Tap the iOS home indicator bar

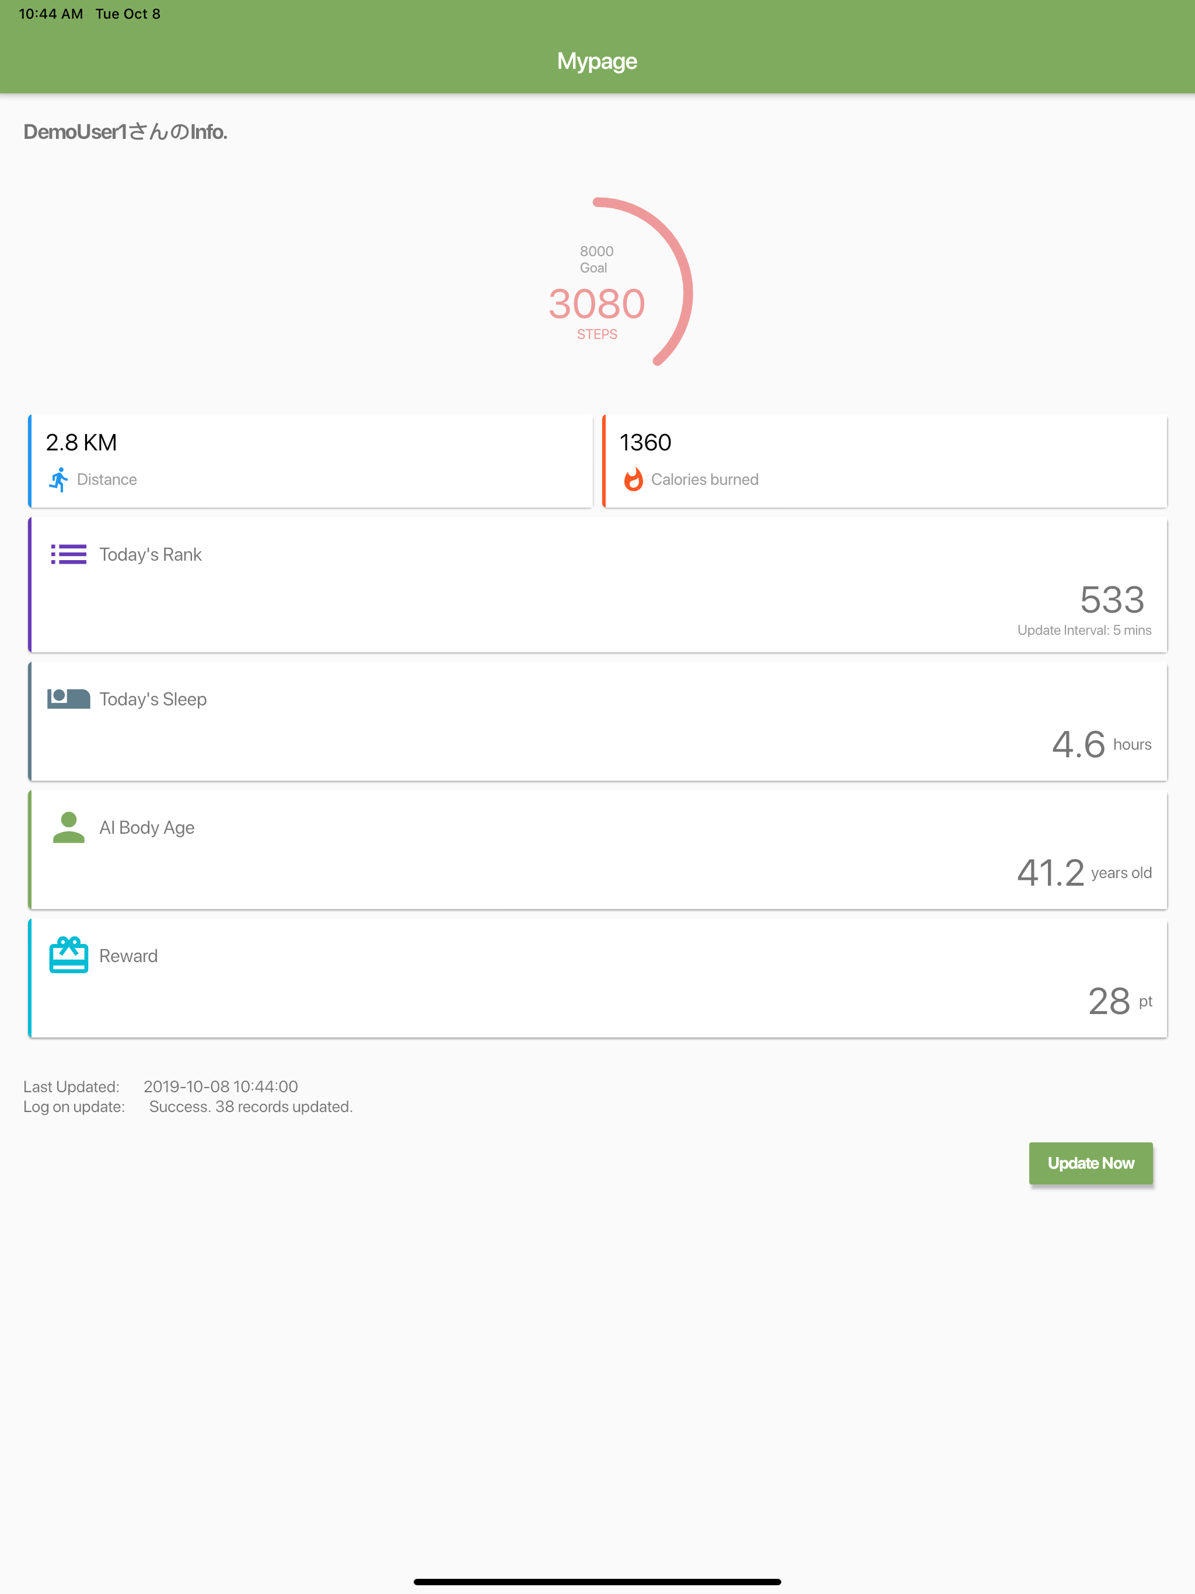(x=597, y=1582)
